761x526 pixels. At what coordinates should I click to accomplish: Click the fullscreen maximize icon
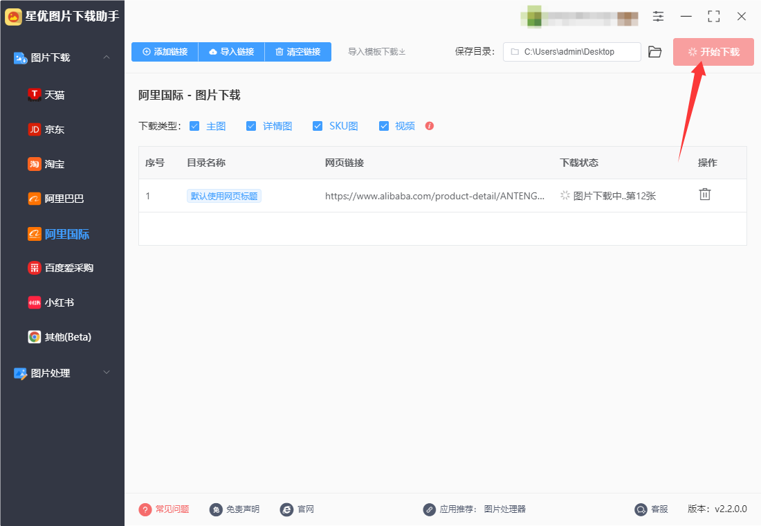713,17
